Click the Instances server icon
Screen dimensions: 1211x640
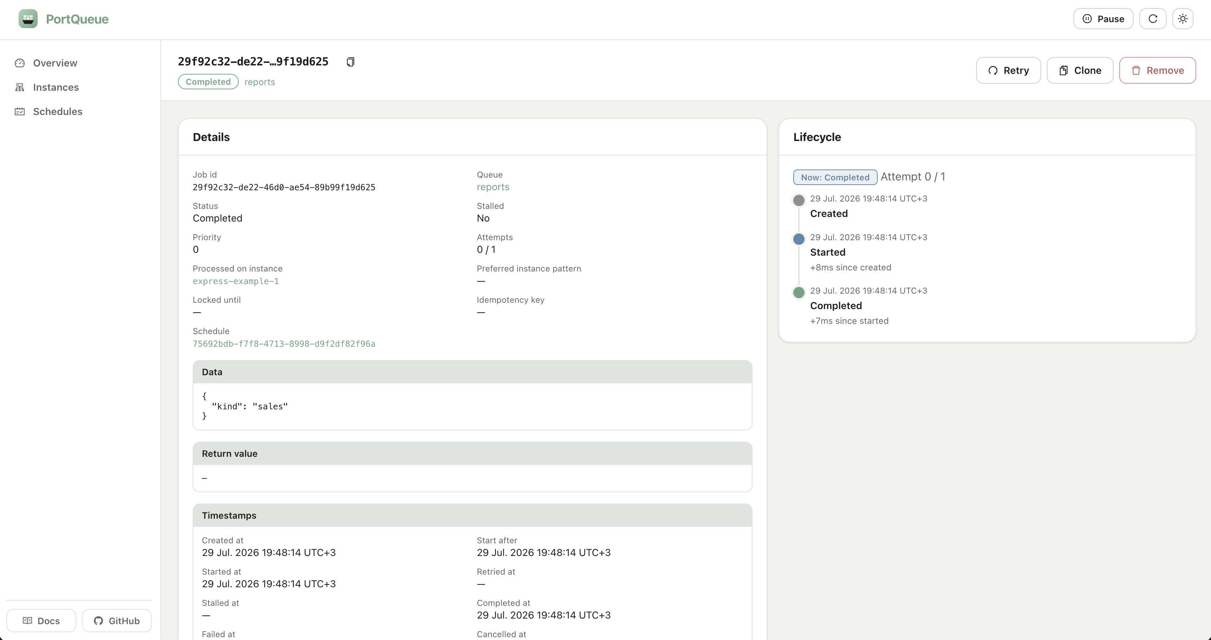(20, 88)
